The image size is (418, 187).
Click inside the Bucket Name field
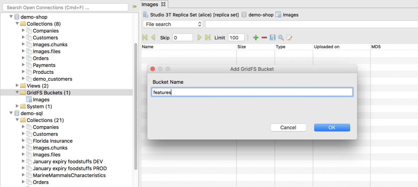tap(252, 92)
